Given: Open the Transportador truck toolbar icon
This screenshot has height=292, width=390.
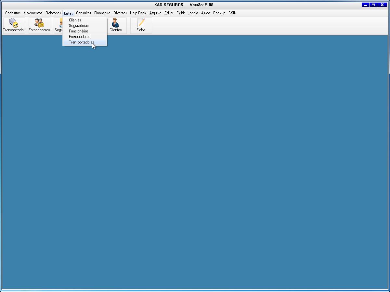Looking at the screenshot, I should (x=14, y=25).
